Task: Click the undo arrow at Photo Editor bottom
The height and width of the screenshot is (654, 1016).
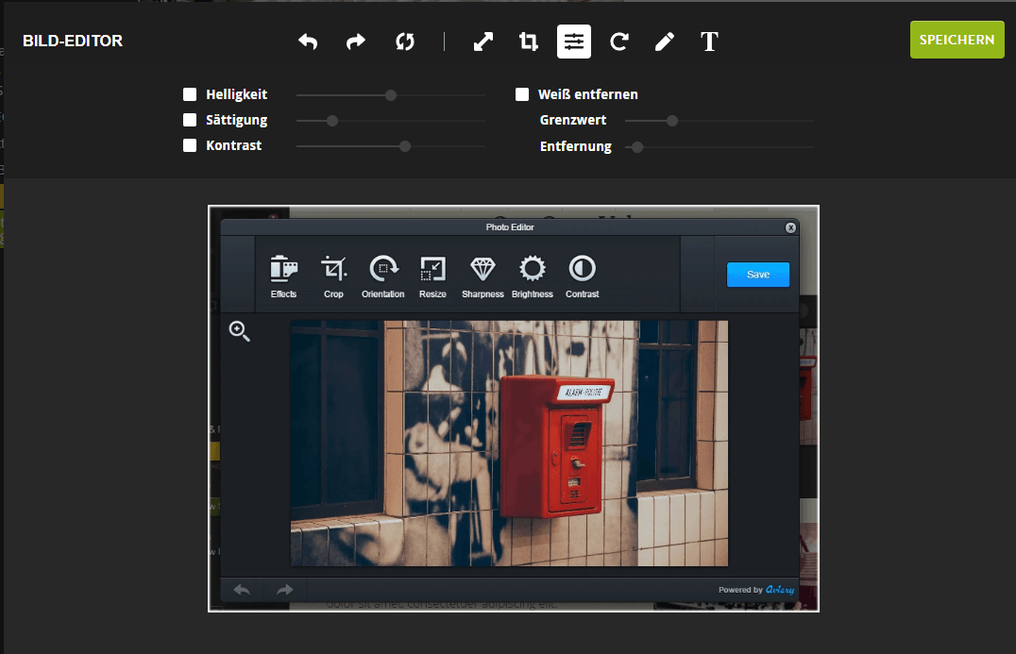Action: (x=242, y=590)
